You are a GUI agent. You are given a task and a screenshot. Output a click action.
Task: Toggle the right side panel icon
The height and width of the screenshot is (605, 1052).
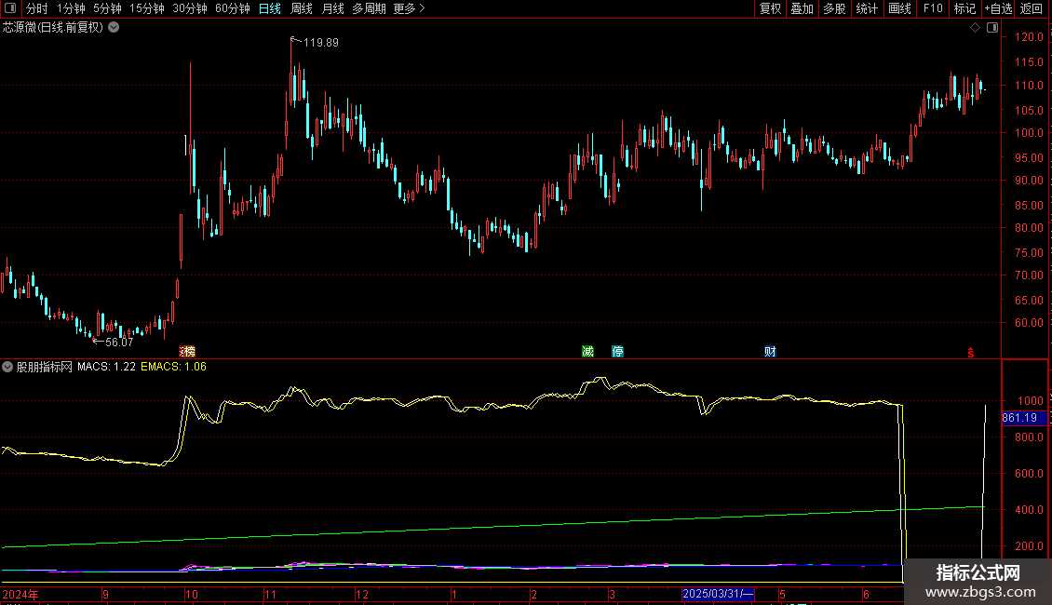pyautogui.click(x=992, y=27)
